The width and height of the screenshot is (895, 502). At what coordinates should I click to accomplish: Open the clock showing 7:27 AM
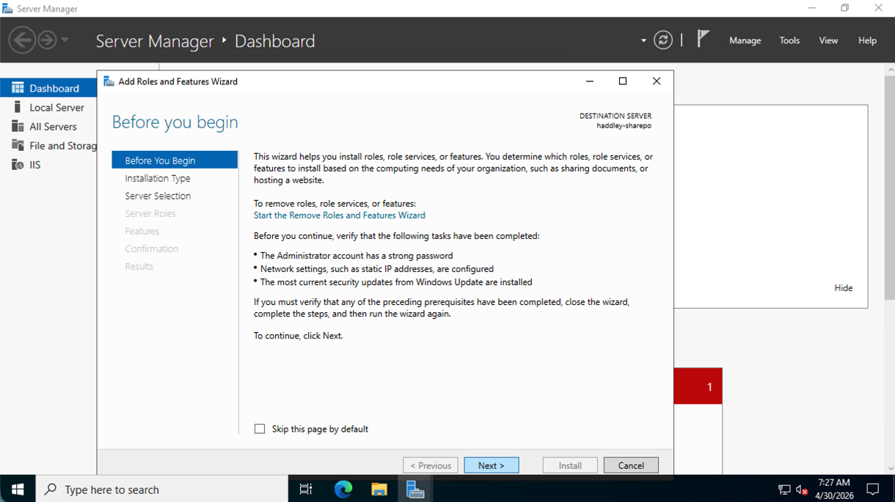pyautogui.click(x=834, y=489)
